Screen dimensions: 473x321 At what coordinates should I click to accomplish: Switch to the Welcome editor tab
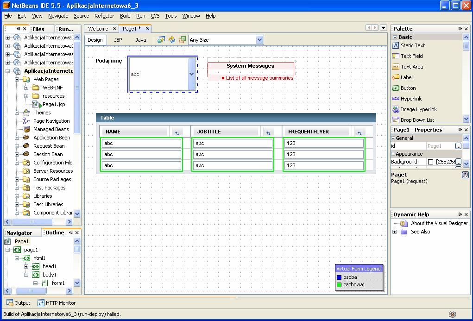pyautogui.click(x=98, y=29)
